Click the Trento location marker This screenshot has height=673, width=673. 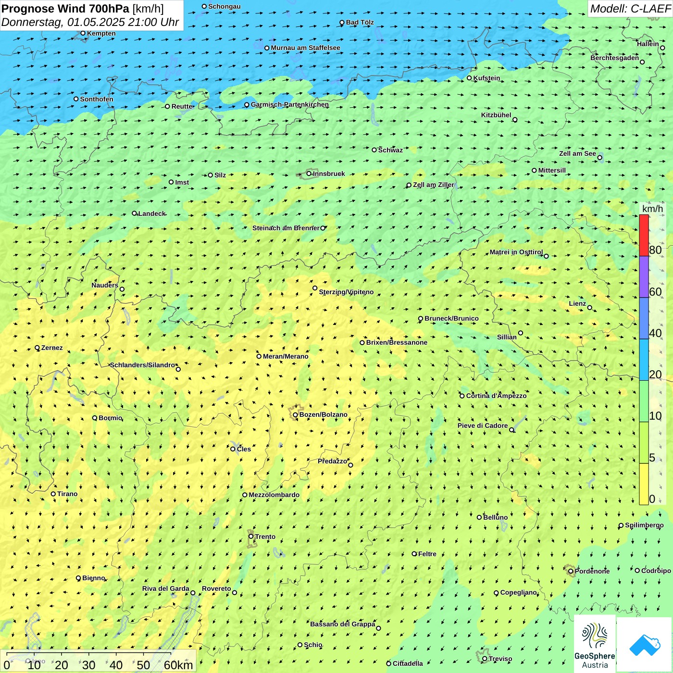point(251,536)
